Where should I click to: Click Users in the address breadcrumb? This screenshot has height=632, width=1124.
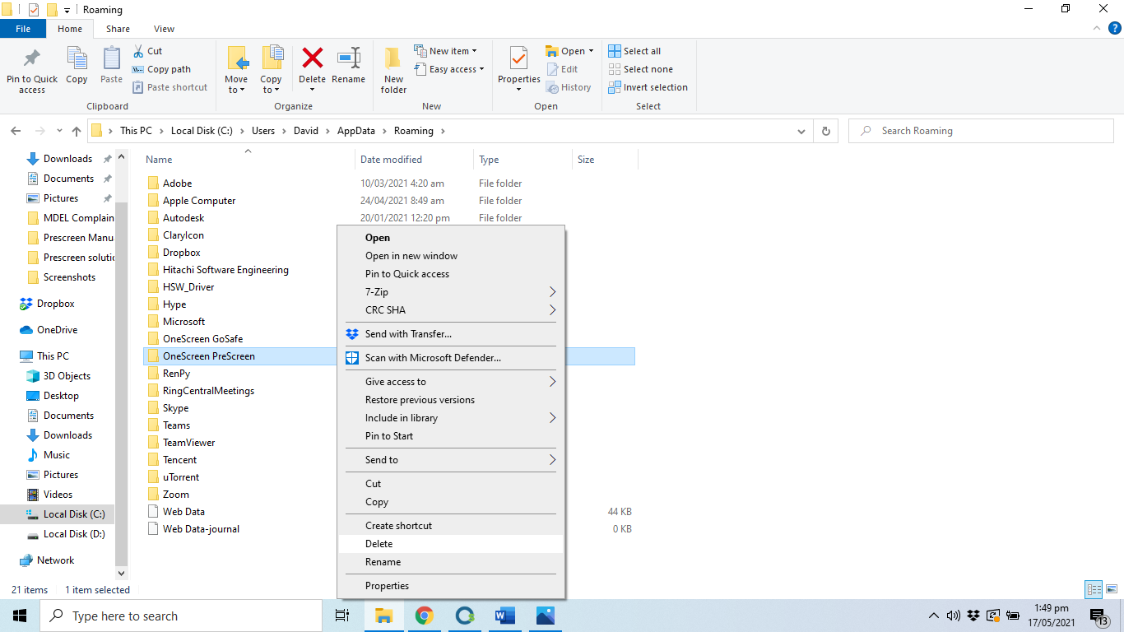coord(263,131)
